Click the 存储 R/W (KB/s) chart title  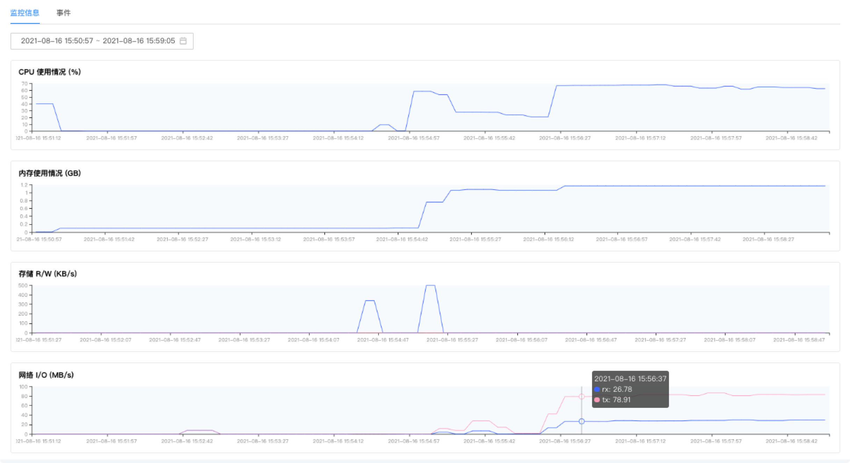coord(48,274)
